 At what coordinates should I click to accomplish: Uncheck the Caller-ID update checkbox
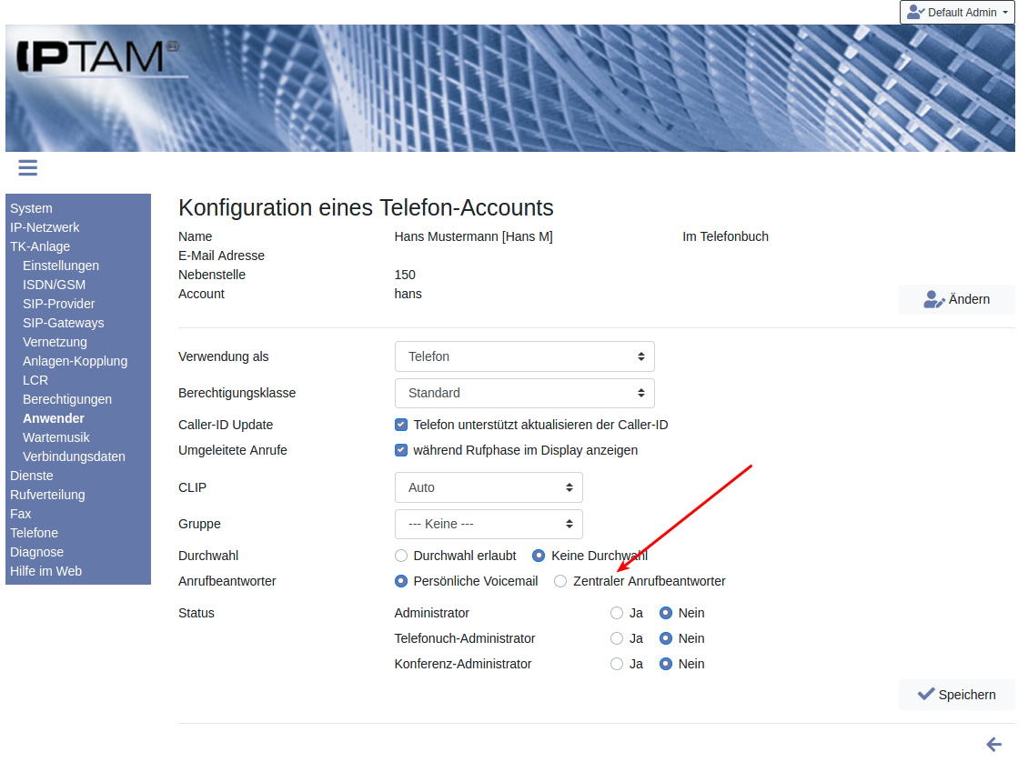[401, 425]
